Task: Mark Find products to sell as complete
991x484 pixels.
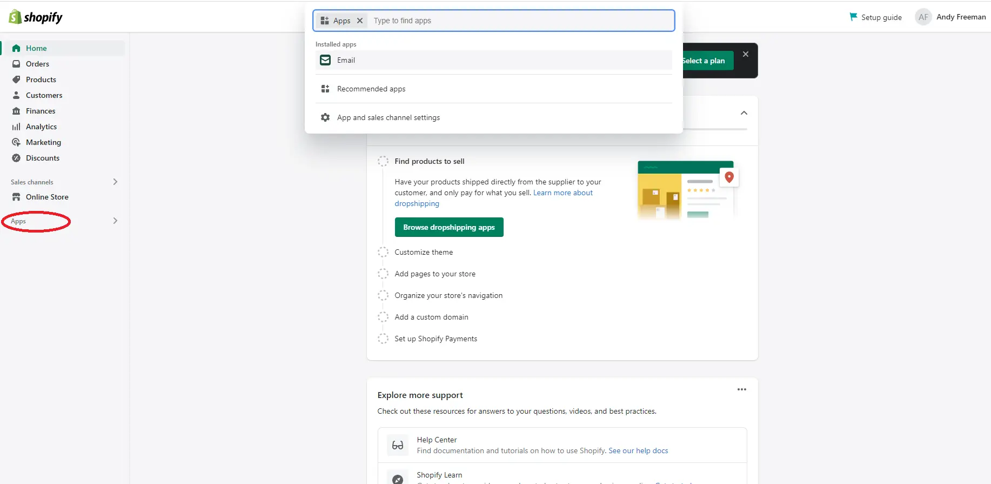Action: click(x=383, y=161)
